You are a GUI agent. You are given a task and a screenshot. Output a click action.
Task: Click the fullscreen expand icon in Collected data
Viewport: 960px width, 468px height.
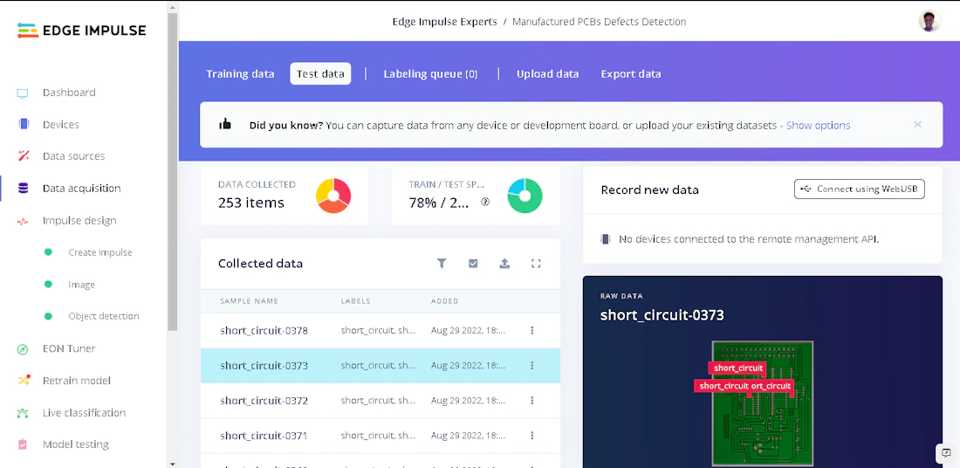(537, 264)
